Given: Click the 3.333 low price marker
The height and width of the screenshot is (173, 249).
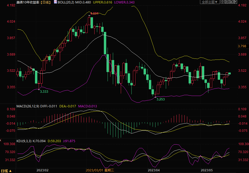Looking at the screenshot, I should (44, 91).
